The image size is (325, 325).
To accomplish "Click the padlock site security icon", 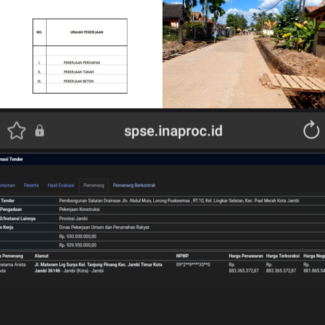I will [x=39, y=131].
